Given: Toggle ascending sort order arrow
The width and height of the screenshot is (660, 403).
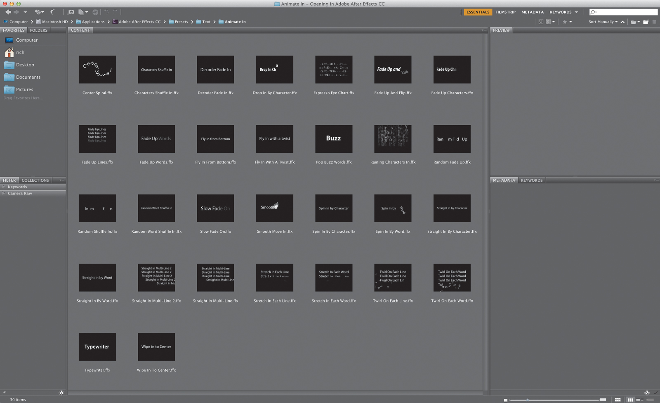Looking at the screenshot, I should [x=622, y=22].
